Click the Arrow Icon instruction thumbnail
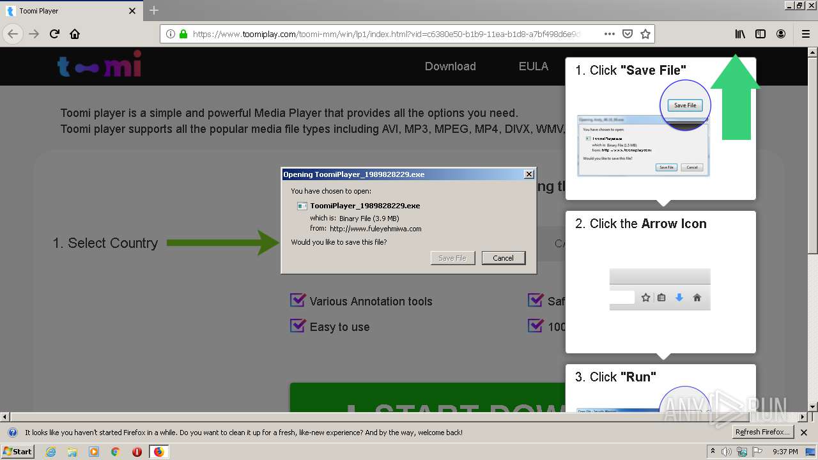The height and width of the screenshot is (460, 818). 660,289
